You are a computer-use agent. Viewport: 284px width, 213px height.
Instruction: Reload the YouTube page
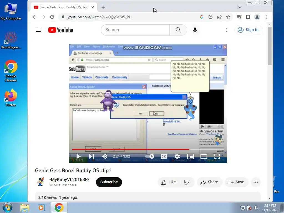[52, 17]
